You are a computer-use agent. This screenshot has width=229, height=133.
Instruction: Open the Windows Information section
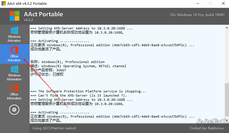[x=14, y=73]
